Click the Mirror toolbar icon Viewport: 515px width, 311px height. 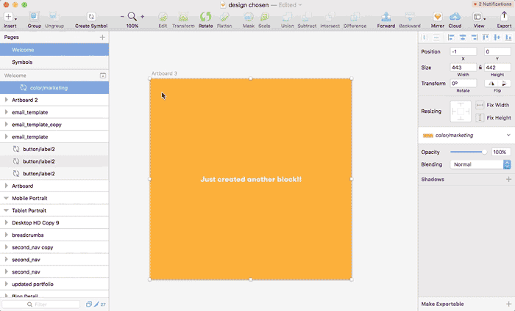(437, 17)
